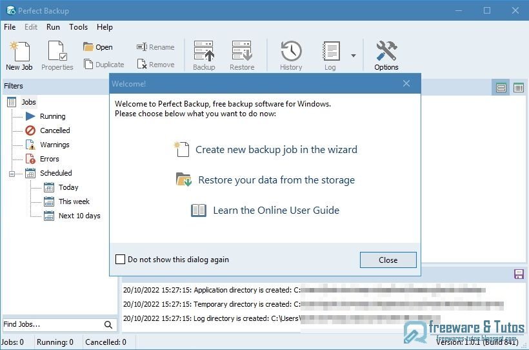Screen dimensions: 529x350
Task: Maximize the Perfect Backup window
Action: (x=487, y=10)
